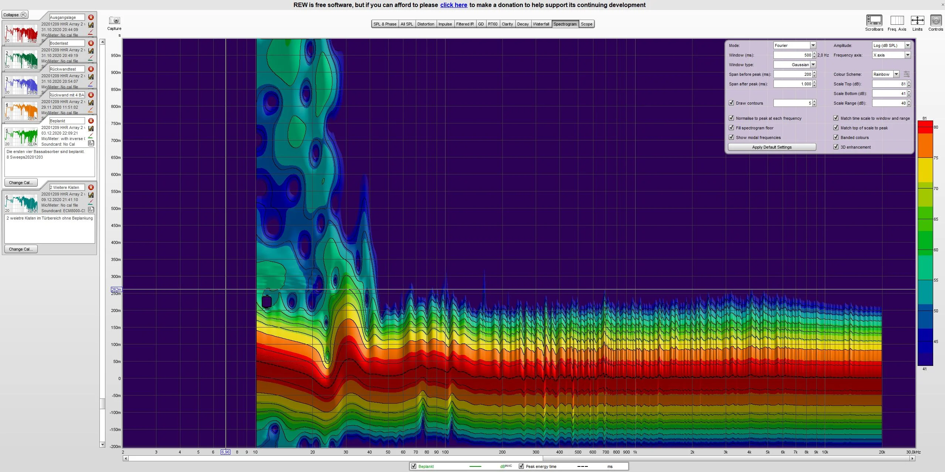Change trace colour of Bodentest measurement
The width and height of the screenshot is (945, 472).
coord(91,58)
